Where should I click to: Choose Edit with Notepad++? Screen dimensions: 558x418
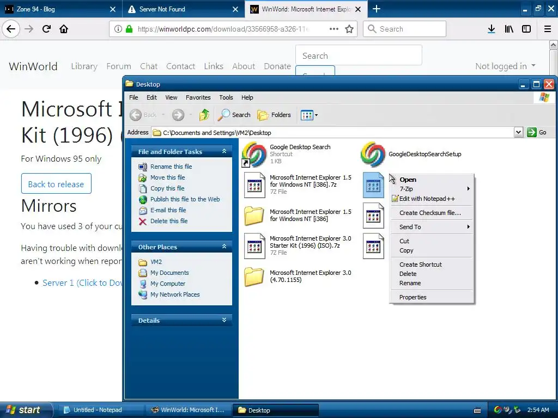[432, 199]
